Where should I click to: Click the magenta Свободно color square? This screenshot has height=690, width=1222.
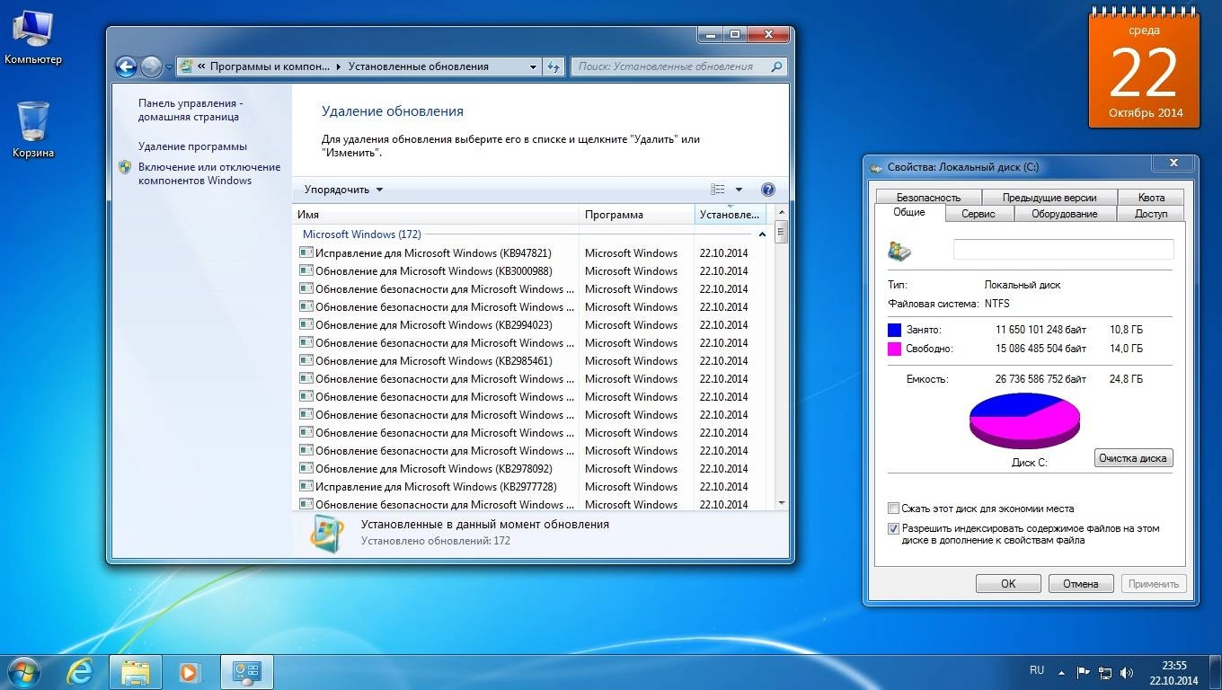tap(894, 349)
